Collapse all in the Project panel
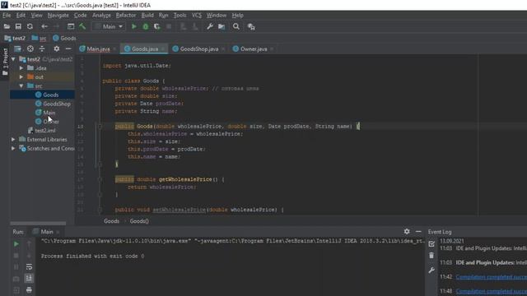This screenshot has width=527, height=296. coord(42,49)
